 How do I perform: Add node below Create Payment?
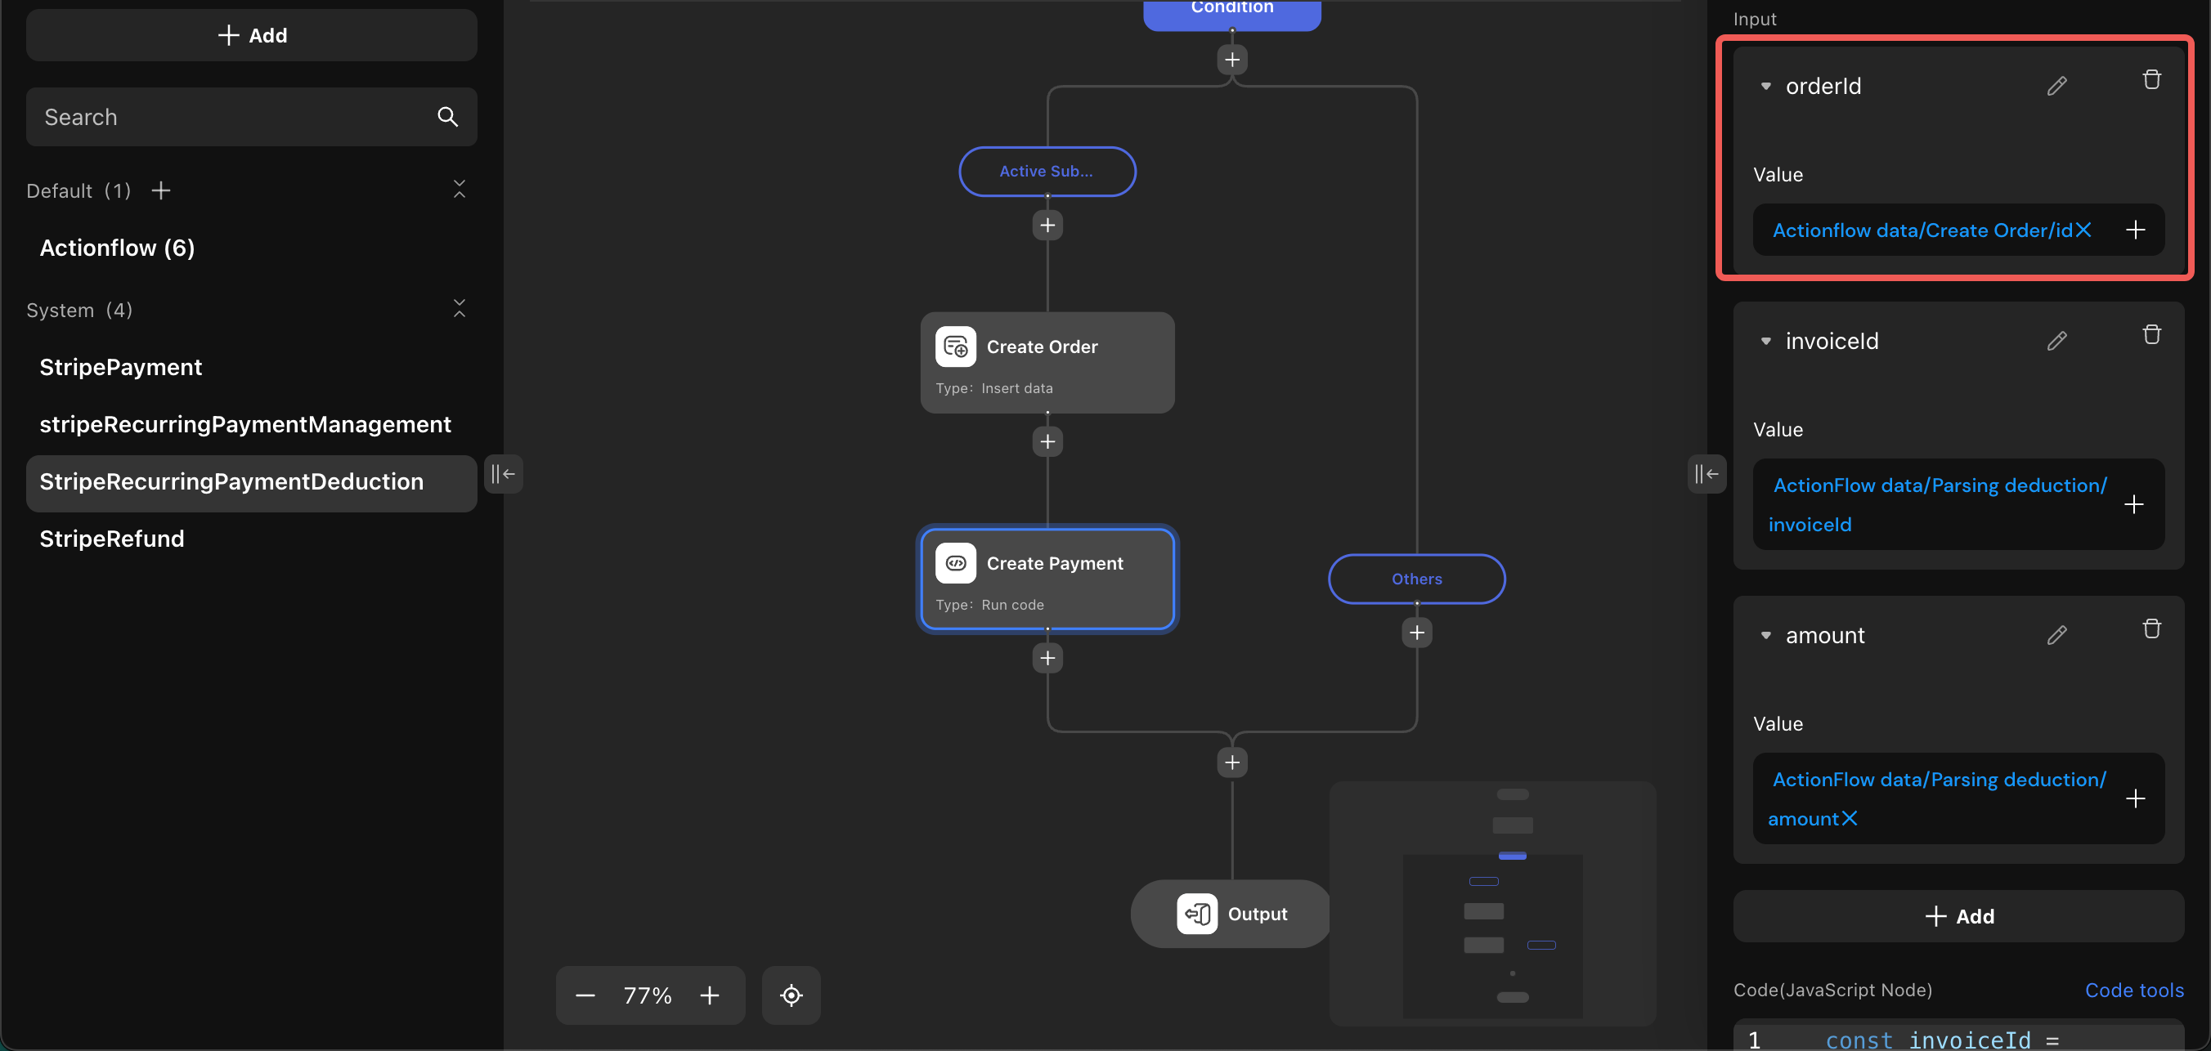(1047, 658)
